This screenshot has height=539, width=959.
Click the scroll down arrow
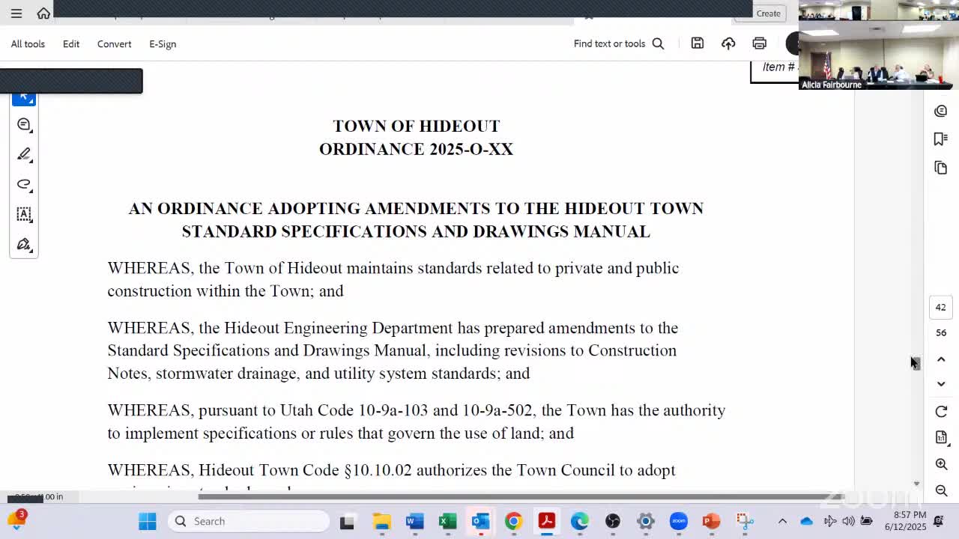pos(916,484)
